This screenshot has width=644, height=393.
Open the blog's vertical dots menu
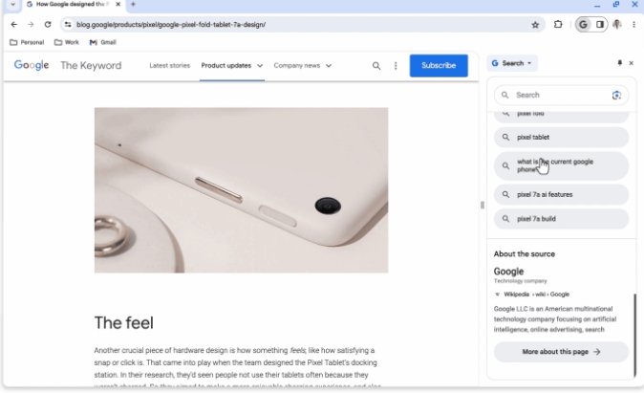[396, 66]
